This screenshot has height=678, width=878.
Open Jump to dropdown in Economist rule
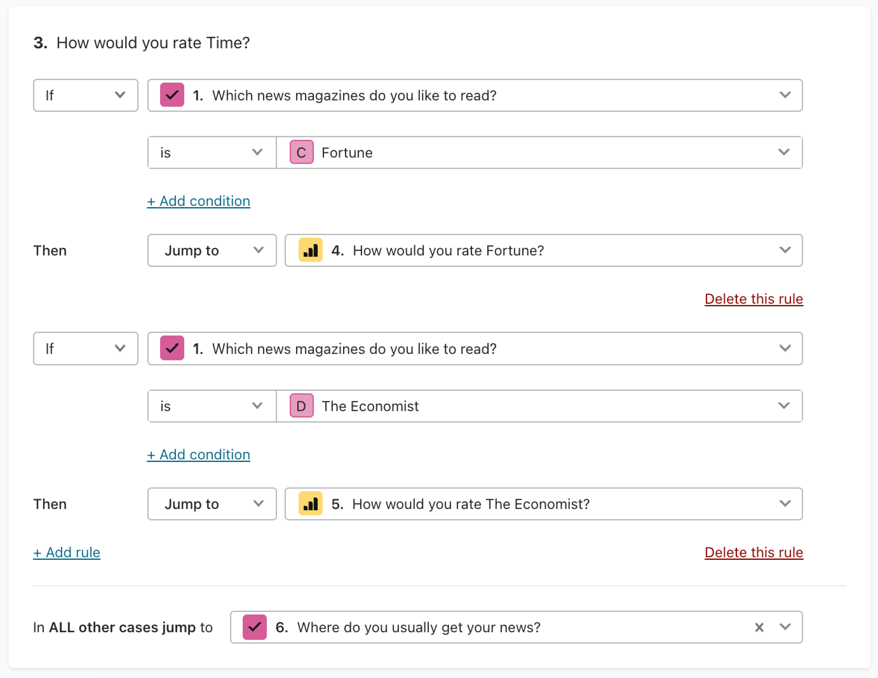(x=212, y=504)
